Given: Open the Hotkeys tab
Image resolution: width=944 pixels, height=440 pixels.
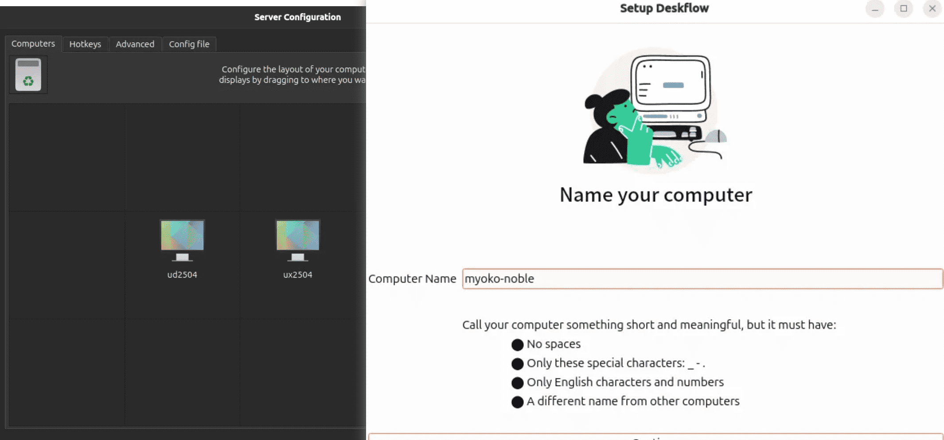Looking at the screenshot, I should (85, 44).
